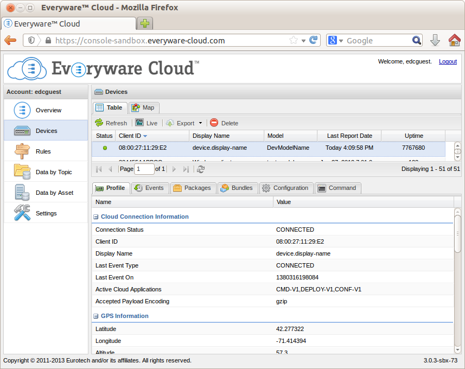Image resolution: width=465 pixels, height=369 pixels.
Task: Open Data by Asset section
Action: click(x=46, y=193)
